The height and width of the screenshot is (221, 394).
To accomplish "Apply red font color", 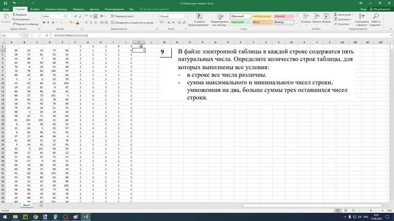I will [78, 23].
